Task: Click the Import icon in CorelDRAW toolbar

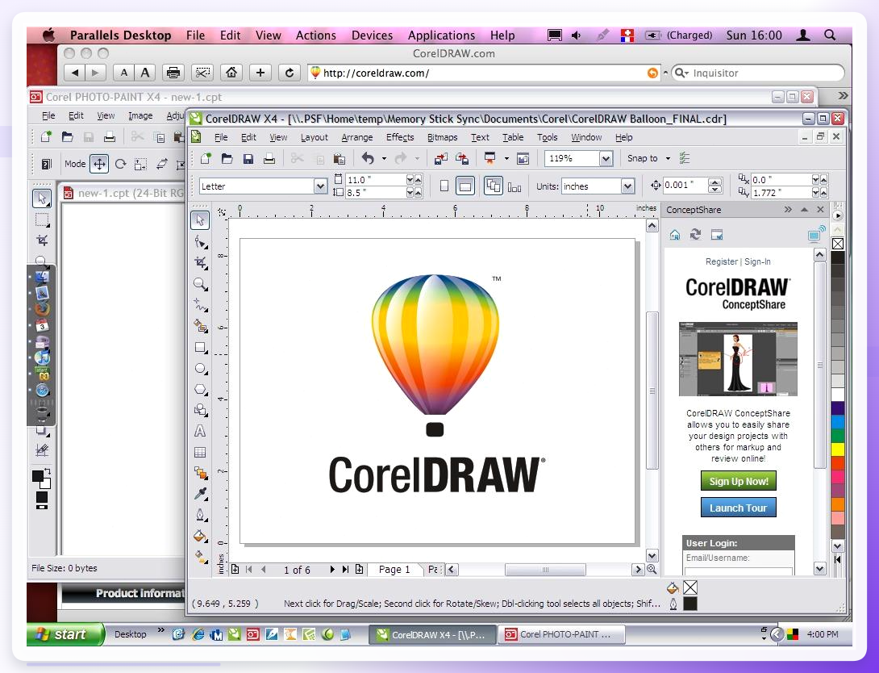Action: click(x=441, y=159)
